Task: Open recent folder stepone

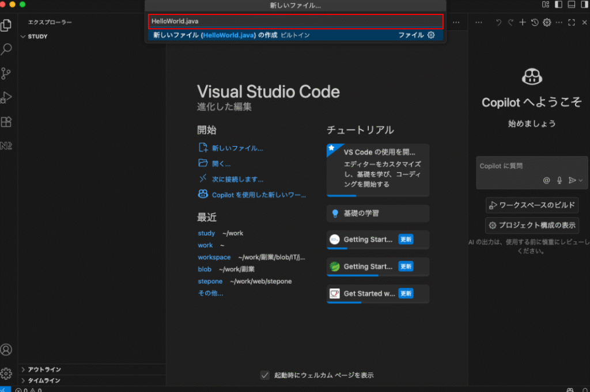Action: 210,281
